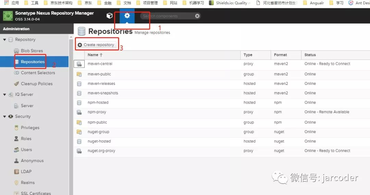
Task: Select the maven-public group folder icon
Action: [x=79, y=74]
